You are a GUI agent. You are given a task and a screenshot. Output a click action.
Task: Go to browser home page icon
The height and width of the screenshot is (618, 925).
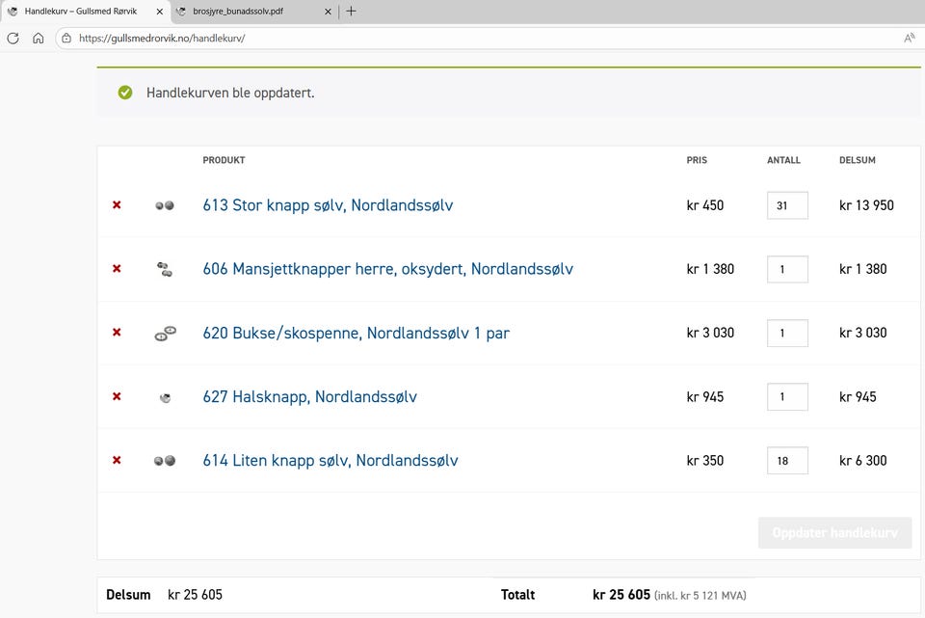click(39, 39)
